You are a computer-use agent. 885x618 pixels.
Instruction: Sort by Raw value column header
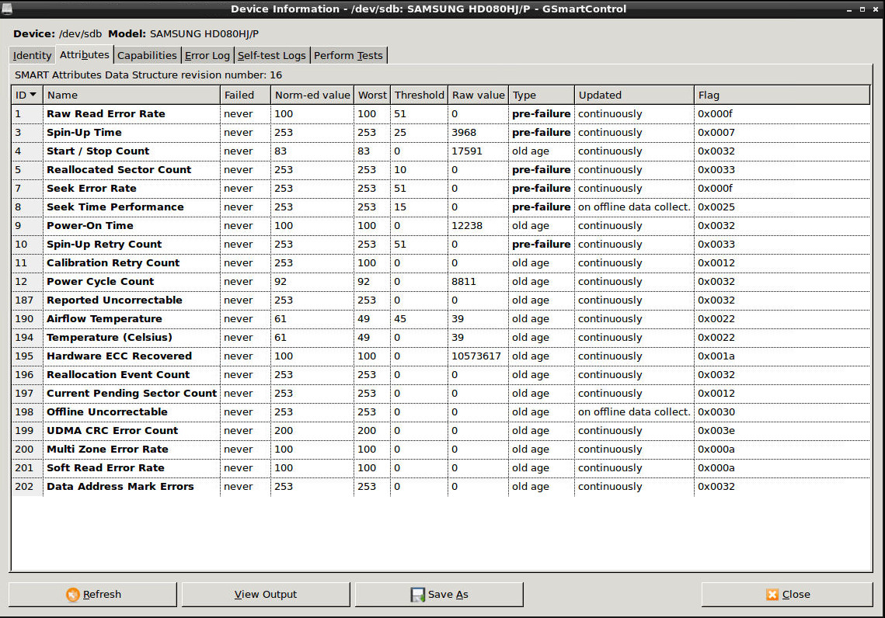(478, 95)
